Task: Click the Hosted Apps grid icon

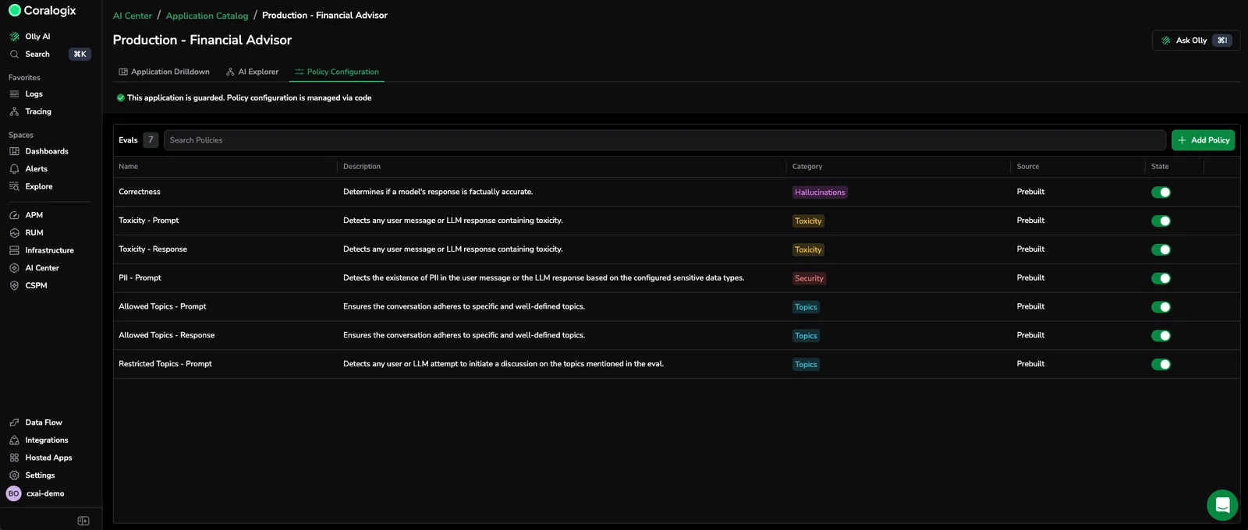Action: [x=14, y=458]
